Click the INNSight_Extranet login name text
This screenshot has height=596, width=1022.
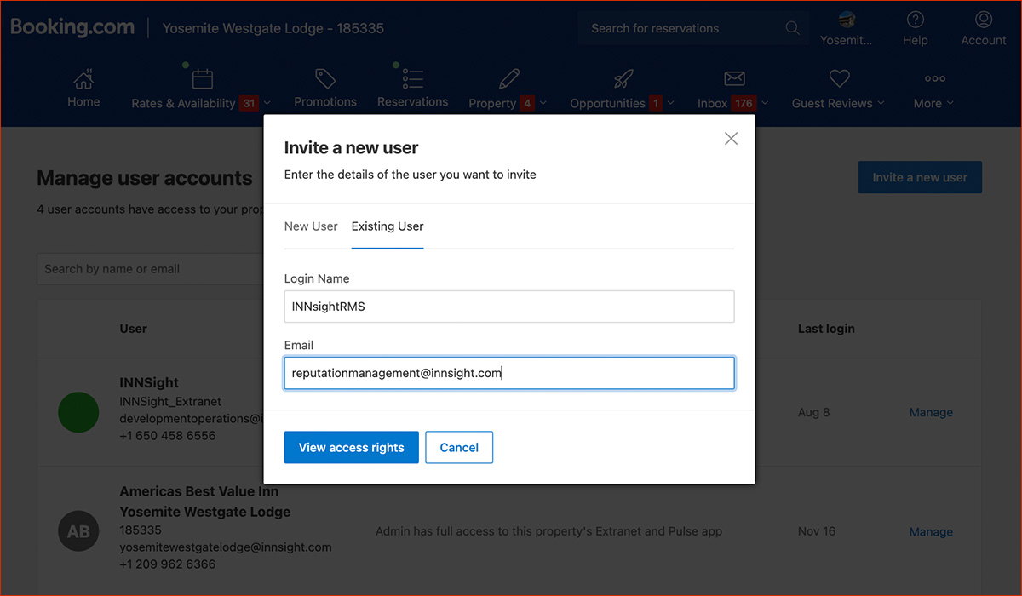170,401
